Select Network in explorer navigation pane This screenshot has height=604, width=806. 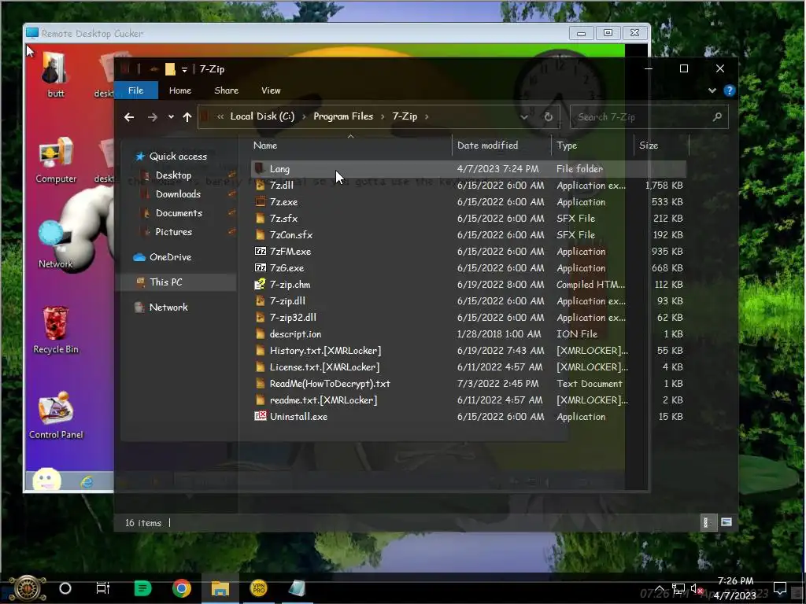168,308
